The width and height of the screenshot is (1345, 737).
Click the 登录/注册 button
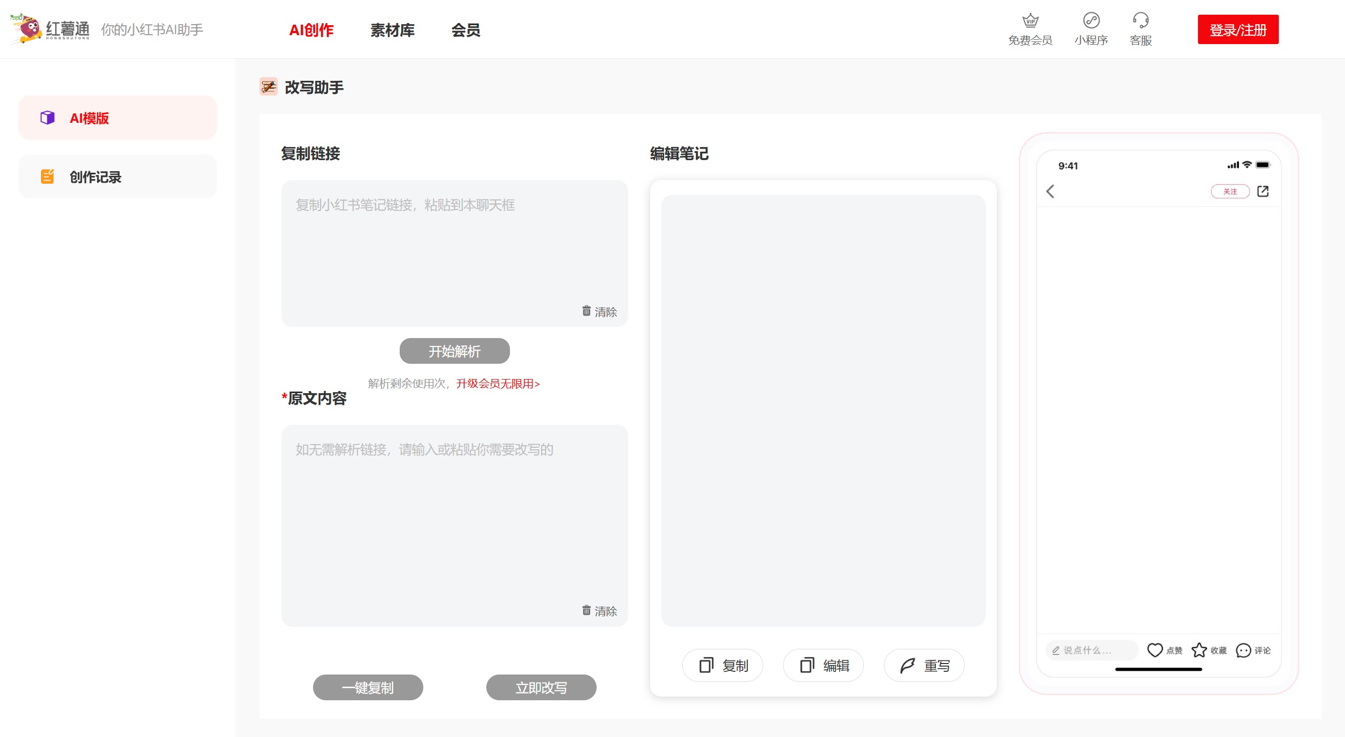(x=1237, y=30)
